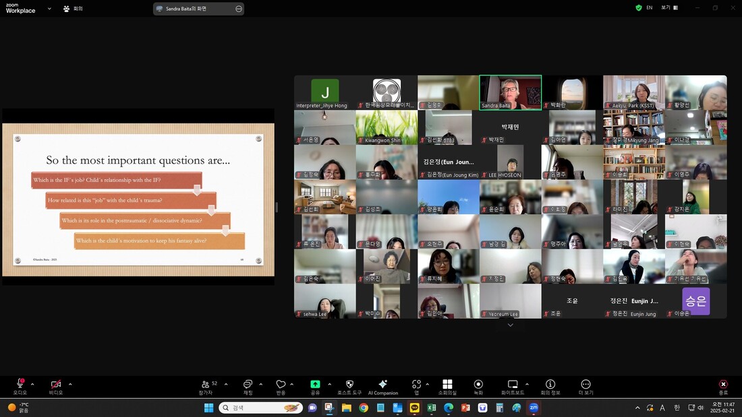742x417 pixels.
Task: Toggle the camera video button
Action: click(x=56, y=385)
